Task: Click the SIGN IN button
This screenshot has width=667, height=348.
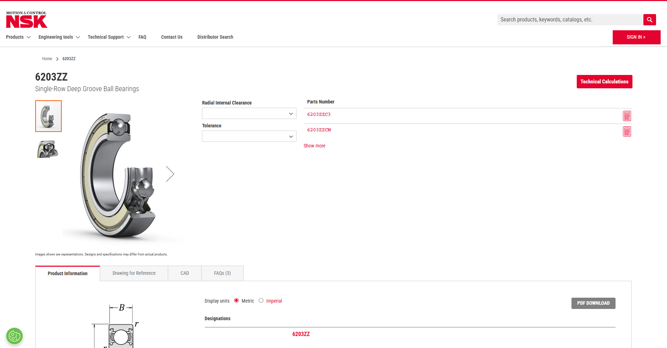Action: 636,37
